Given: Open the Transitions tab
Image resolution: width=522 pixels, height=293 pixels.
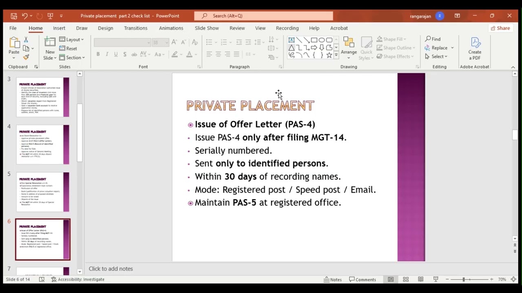Looking at the screenshot, I should tap(136, 28).
